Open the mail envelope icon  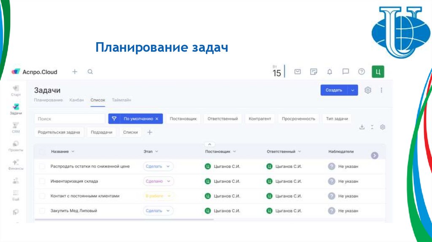tap(297, 72)
